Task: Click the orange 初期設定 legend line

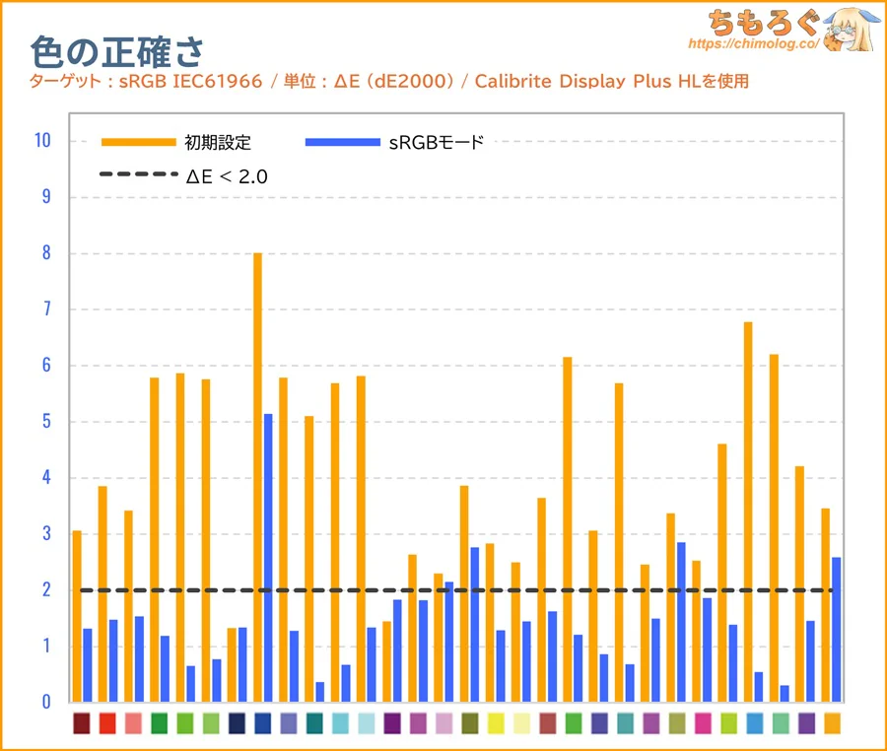Action: point(139,142)
